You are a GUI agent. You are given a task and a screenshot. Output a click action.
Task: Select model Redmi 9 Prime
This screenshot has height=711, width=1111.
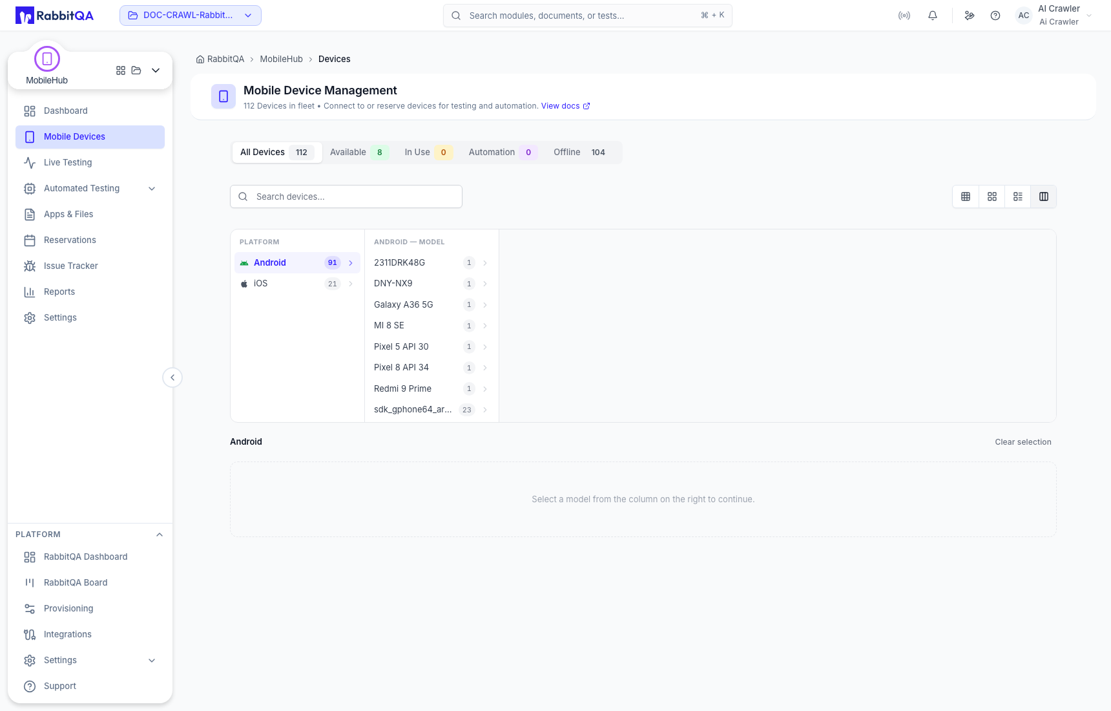coord(431,389)
